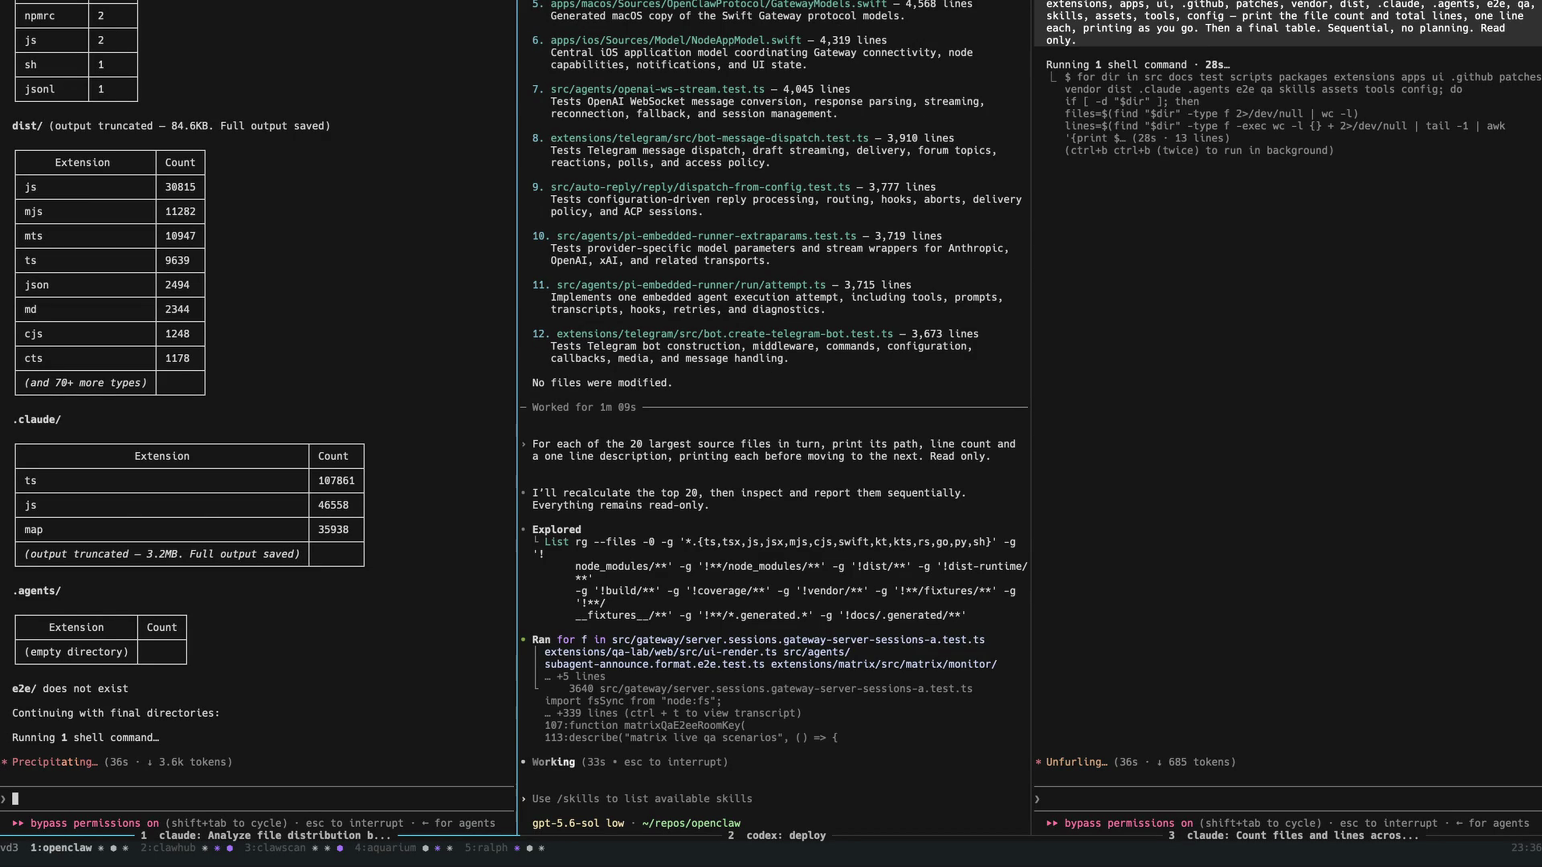Select pane title 'claude: Analyze file distribution b...'
This screenshot has height=867, width=1542.
pyautogui.click(x=274, y=835)
